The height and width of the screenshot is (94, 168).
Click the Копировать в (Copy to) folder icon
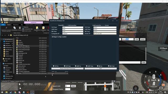pos(43,28)
